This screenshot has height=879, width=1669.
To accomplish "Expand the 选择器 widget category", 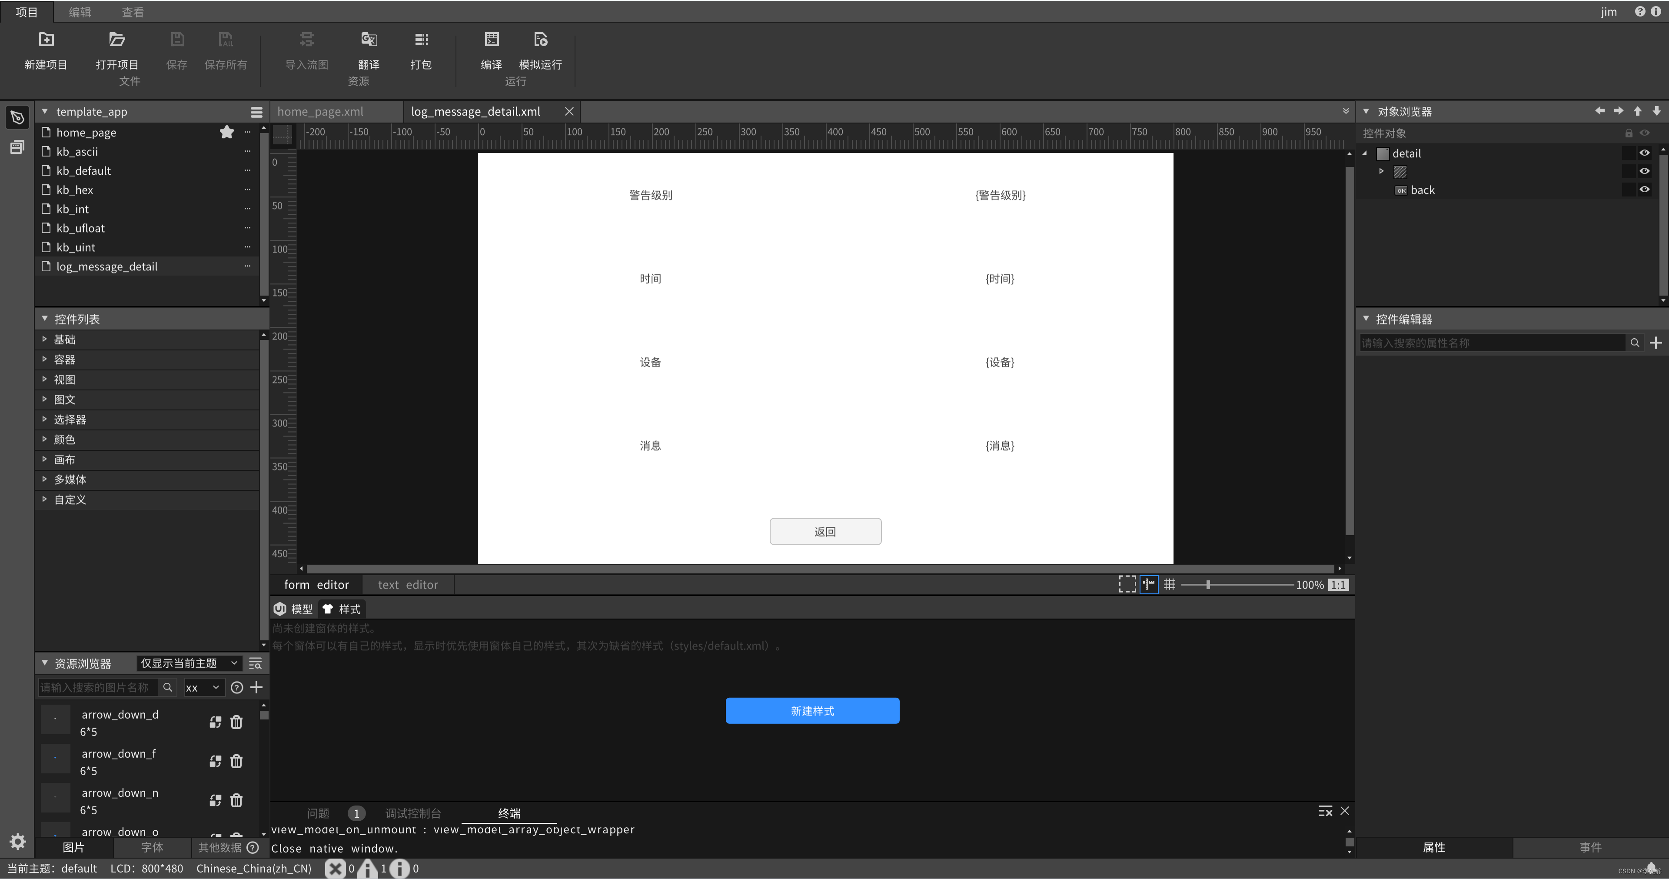I will click(147, 420).
